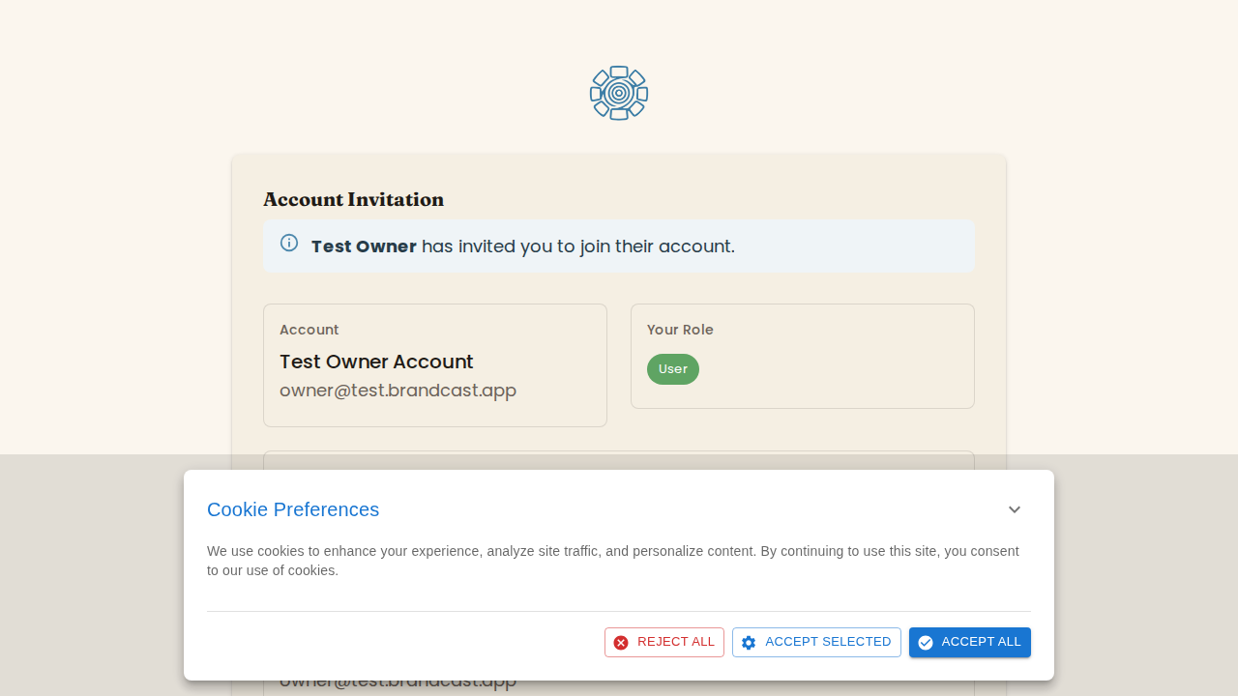Viewport: 1238px width, 696px height.
Task: Collapse the Cookie Preferences chevron
Action: 1015,509
